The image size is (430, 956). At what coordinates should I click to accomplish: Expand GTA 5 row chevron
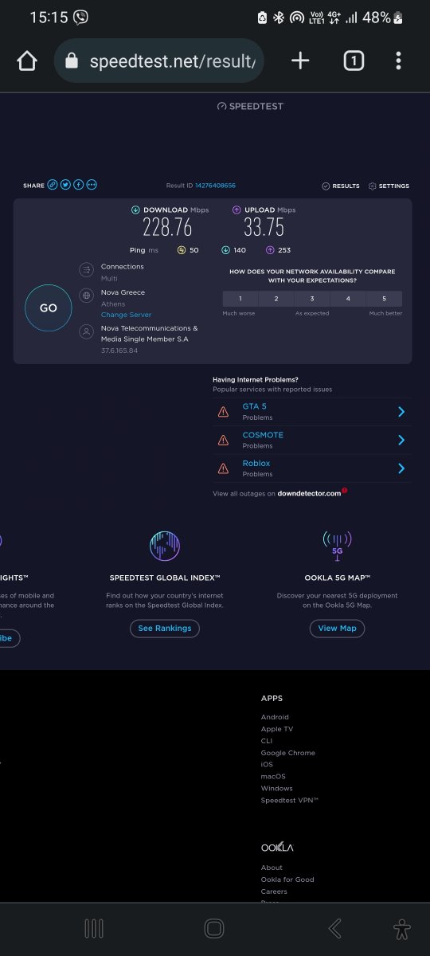coord(401,412)
